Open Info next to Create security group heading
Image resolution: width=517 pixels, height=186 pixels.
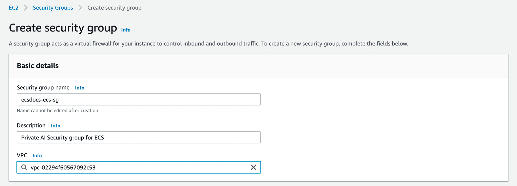pyautogui.click(x=126, y=29)
